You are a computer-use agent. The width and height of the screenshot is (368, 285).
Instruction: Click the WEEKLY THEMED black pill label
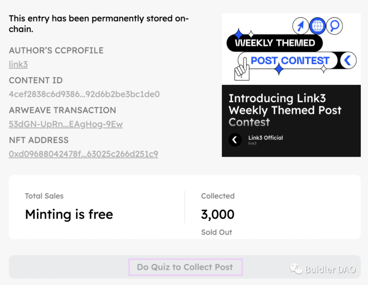pyautogui.click(x=274, y=43)
